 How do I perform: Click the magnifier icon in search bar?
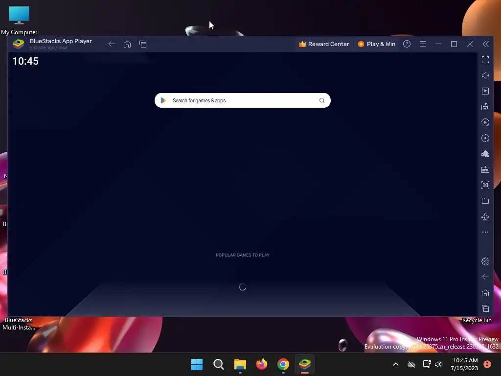(322, 100)
